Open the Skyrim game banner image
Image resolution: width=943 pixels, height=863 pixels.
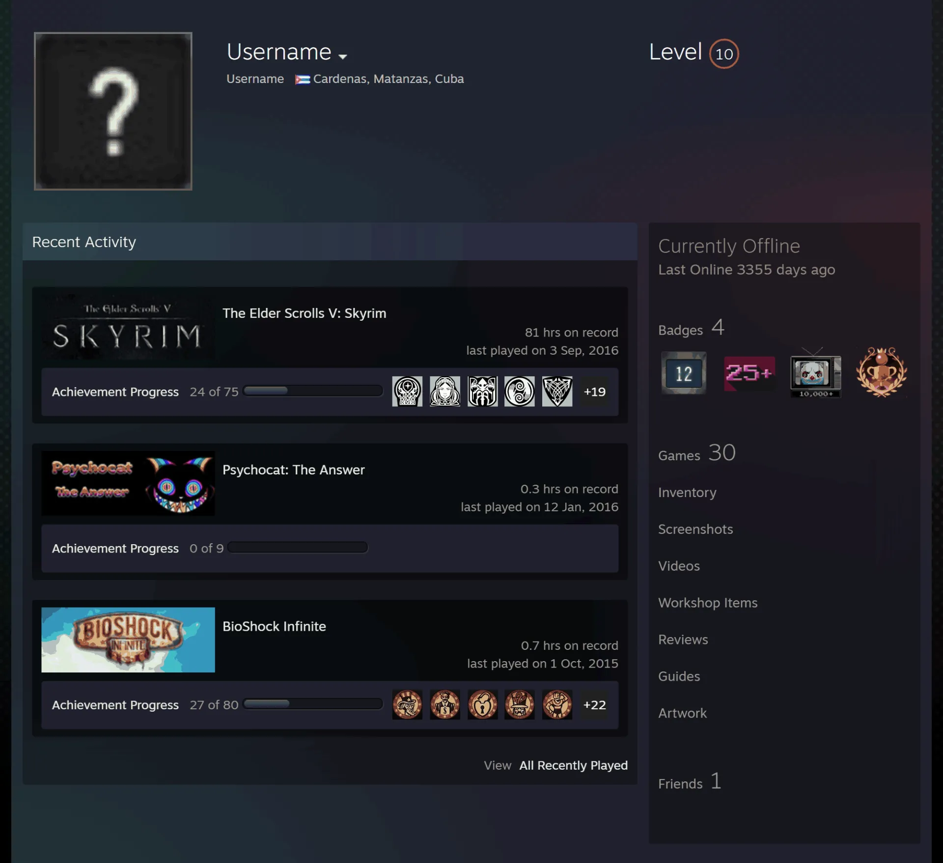coord(128,327)
